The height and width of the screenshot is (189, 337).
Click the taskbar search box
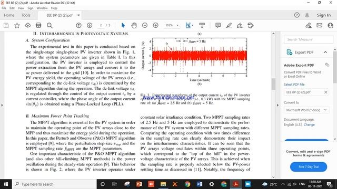pyautogui.click(x=55, y=184)
